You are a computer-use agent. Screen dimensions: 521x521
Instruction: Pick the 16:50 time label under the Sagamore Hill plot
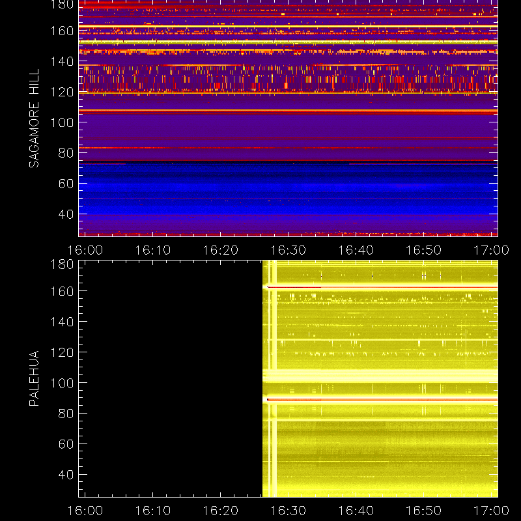[x=424, y=250]
